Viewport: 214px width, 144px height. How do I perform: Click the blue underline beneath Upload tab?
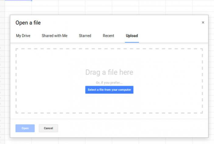point(132,42)
